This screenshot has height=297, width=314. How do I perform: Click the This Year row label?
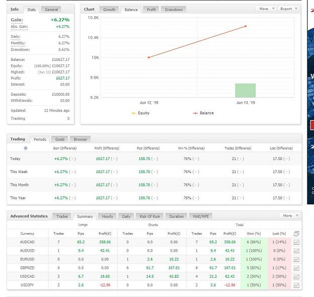point(18,198)
